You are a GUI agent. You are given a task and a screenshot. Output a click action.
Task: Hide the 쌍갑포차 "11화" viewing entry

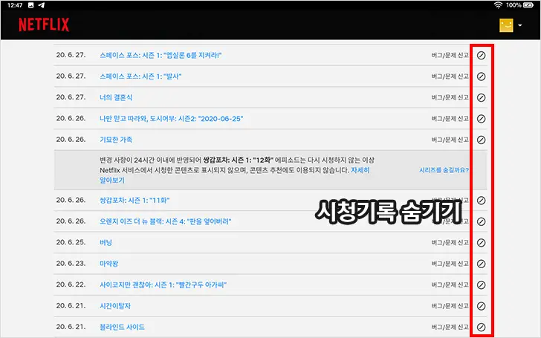[x=481, y=201]
